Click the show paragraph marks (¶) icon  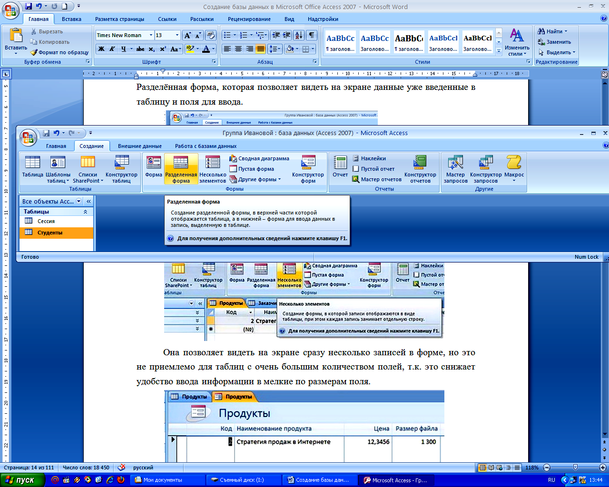(312, 35)
